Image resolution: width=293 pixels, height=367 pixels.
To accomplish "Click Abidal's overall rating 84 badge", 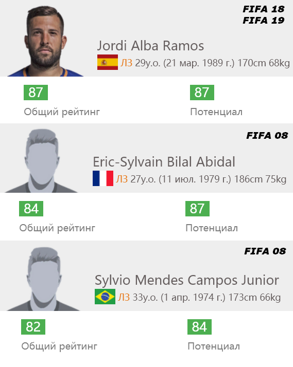I will pos(31,209).
